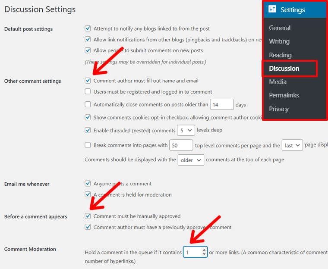Enable 'Users must be registered and logged in'
The width and height of the screenshot is (328, 269).
tap(88, 92)
